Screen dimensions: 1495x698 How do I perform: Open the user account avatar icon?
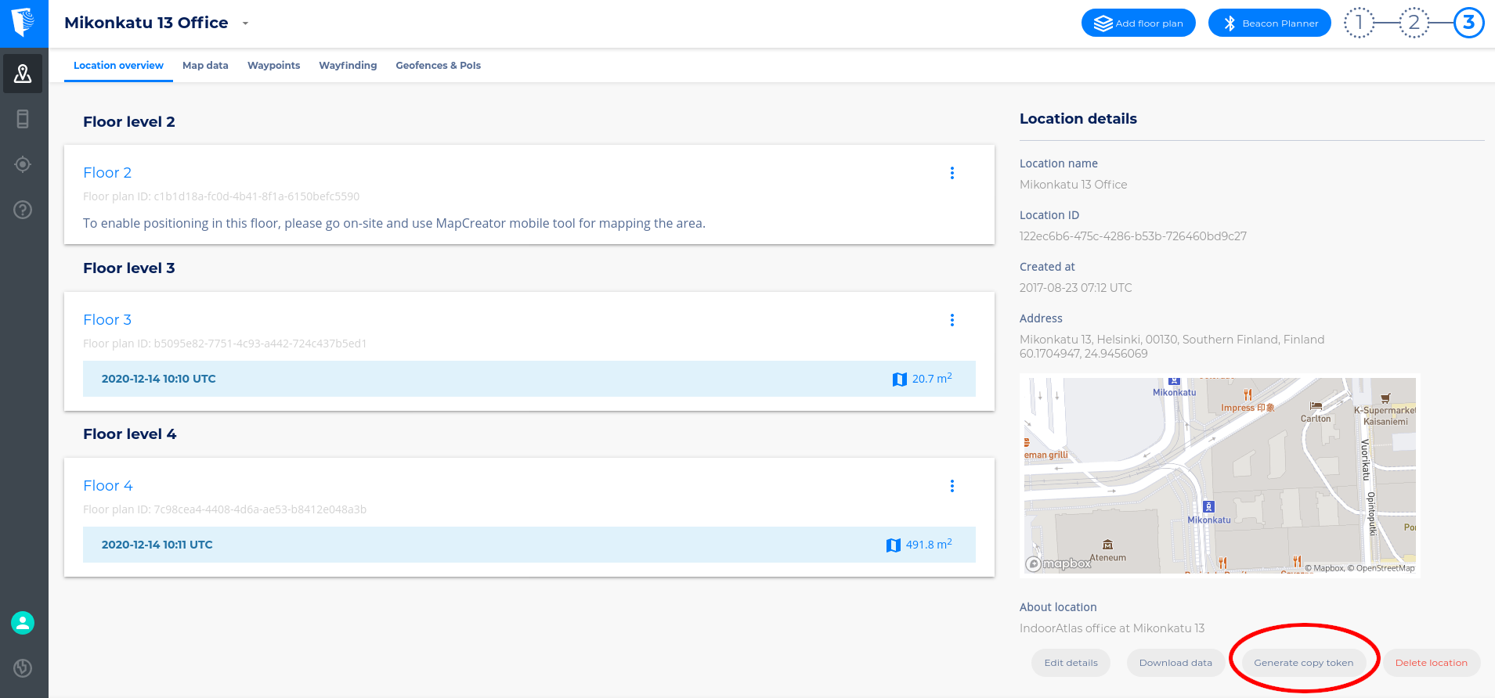[x=23, y=623]
